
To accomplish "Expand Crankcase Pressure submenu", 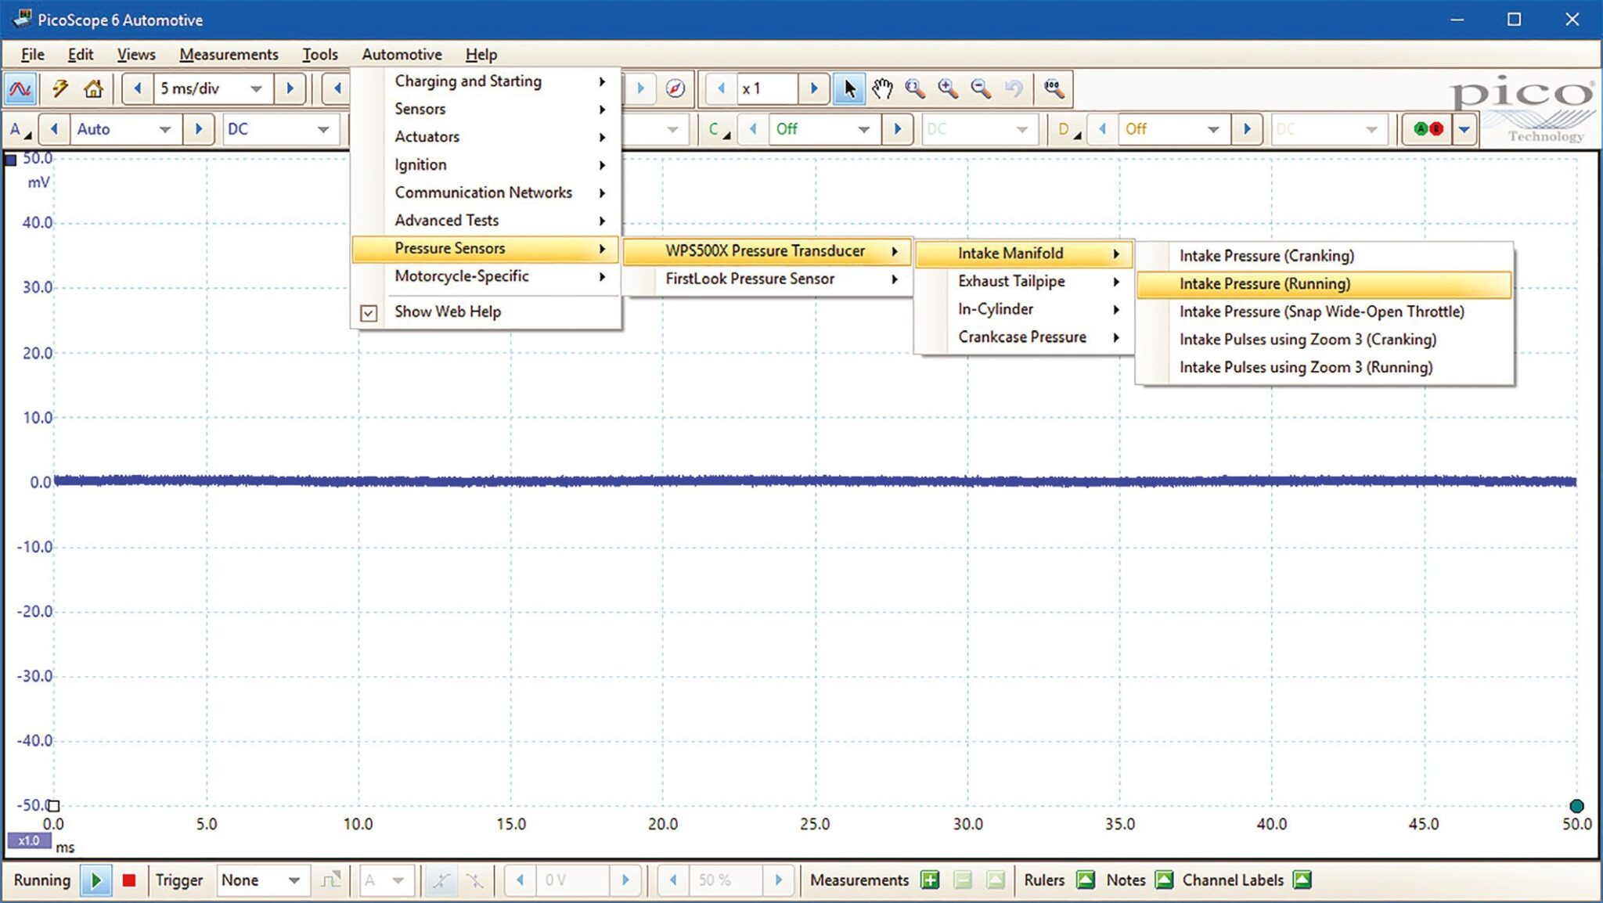I will coord(1024,337).
